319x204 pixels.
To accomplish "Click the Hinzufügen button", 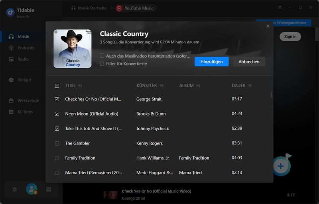I will pos(212,62).
